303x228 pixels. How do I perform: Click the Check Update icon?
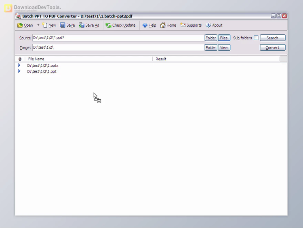coord(108,25)
